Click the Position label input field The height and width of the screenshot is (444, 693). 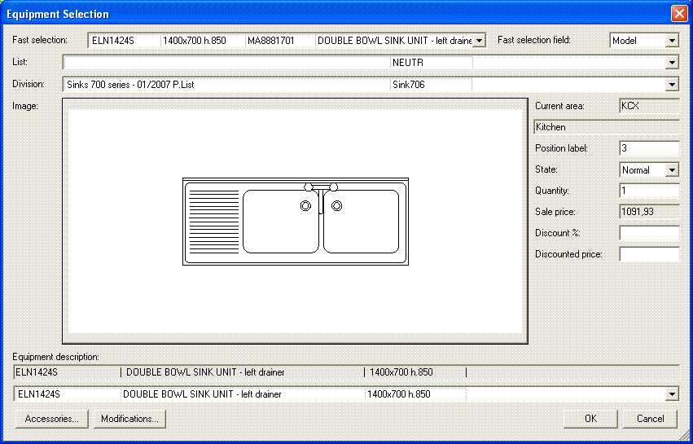pyautogui.click(x=648, y=148)
